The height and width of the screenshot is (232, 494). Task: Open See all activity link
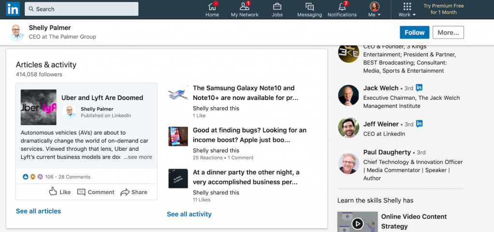[189, 214]
